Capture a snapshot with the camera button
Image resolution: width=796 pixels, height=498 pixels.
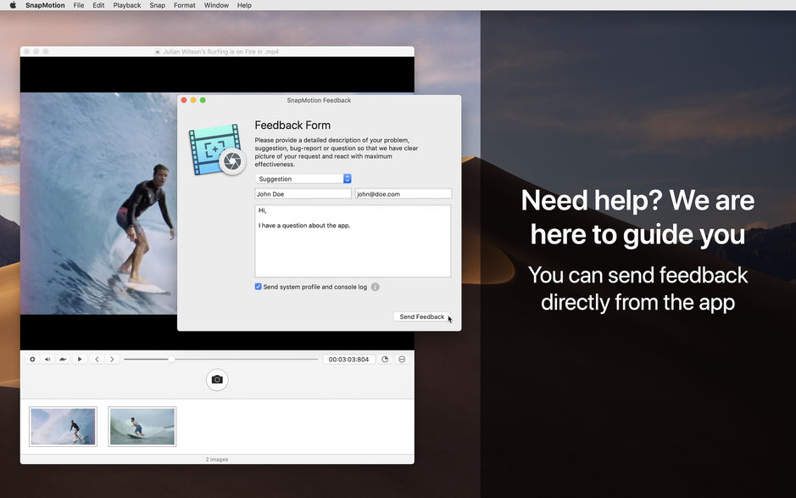(217, 379)
